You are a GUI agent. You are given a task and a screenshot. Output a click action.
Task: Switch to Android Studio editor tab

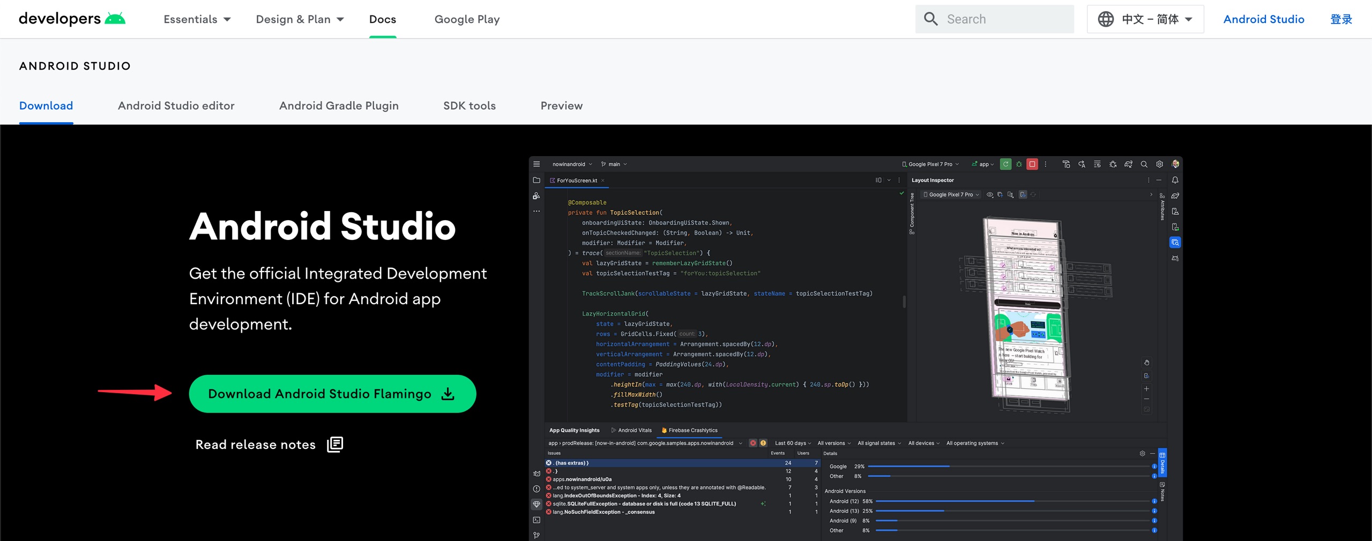coord(176,106)
